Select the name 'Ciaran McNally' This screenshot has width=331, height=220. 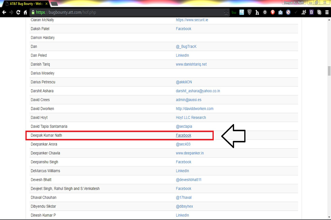[x=42, y=20]
